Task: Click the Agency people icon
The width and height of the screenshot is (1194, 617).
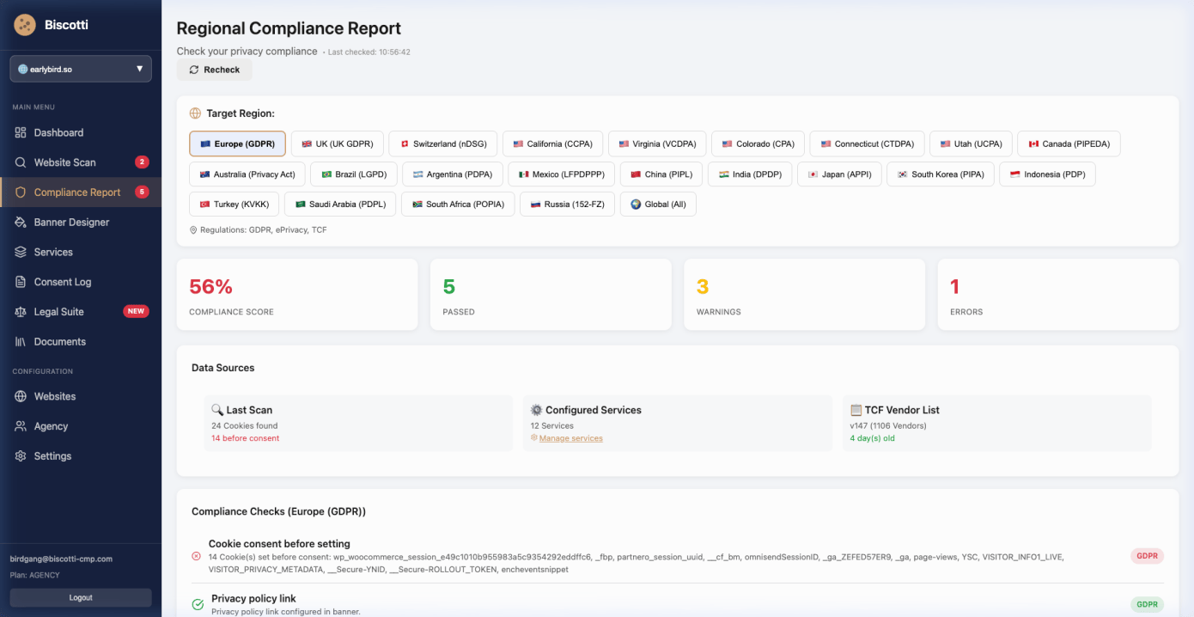Action: 21,427
